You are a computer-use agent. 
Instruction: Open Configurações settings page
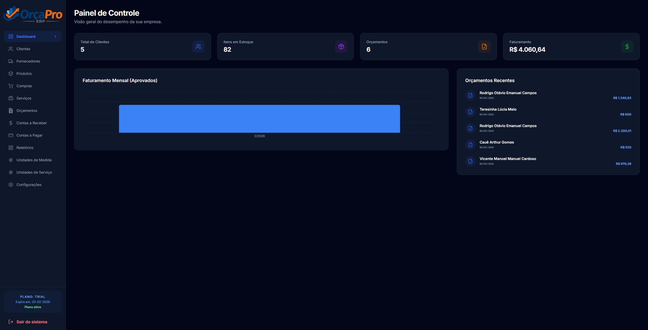29,185
